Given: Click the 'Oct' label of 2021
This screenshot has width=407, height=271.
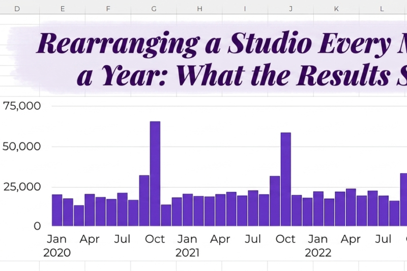Looking at the screenshot, I should click(285, 239).
